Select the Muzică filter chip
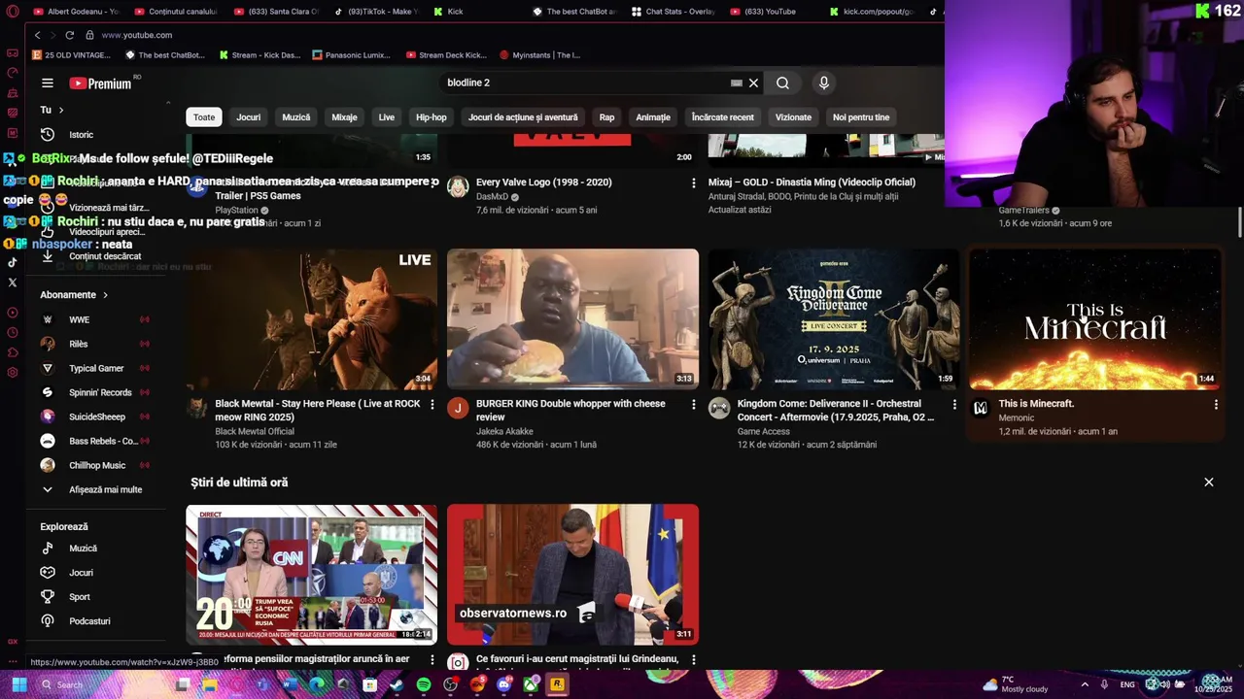Viewport: 1244px width, 699px height. 296,117
